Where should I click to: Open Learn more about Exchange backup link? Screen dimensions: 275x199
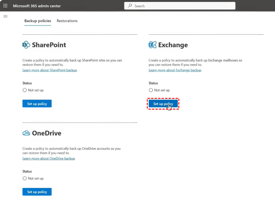(x=175, y=70)
